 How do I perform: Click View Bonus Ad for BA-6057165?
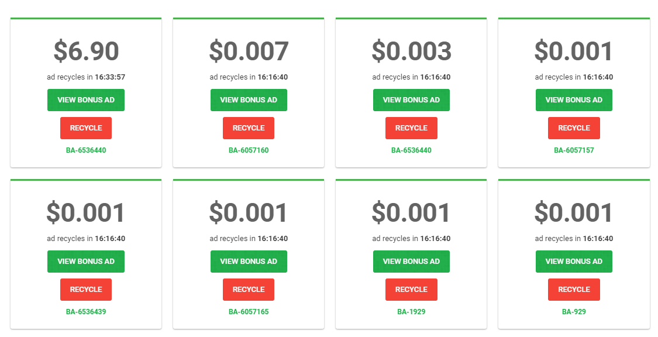249,262
